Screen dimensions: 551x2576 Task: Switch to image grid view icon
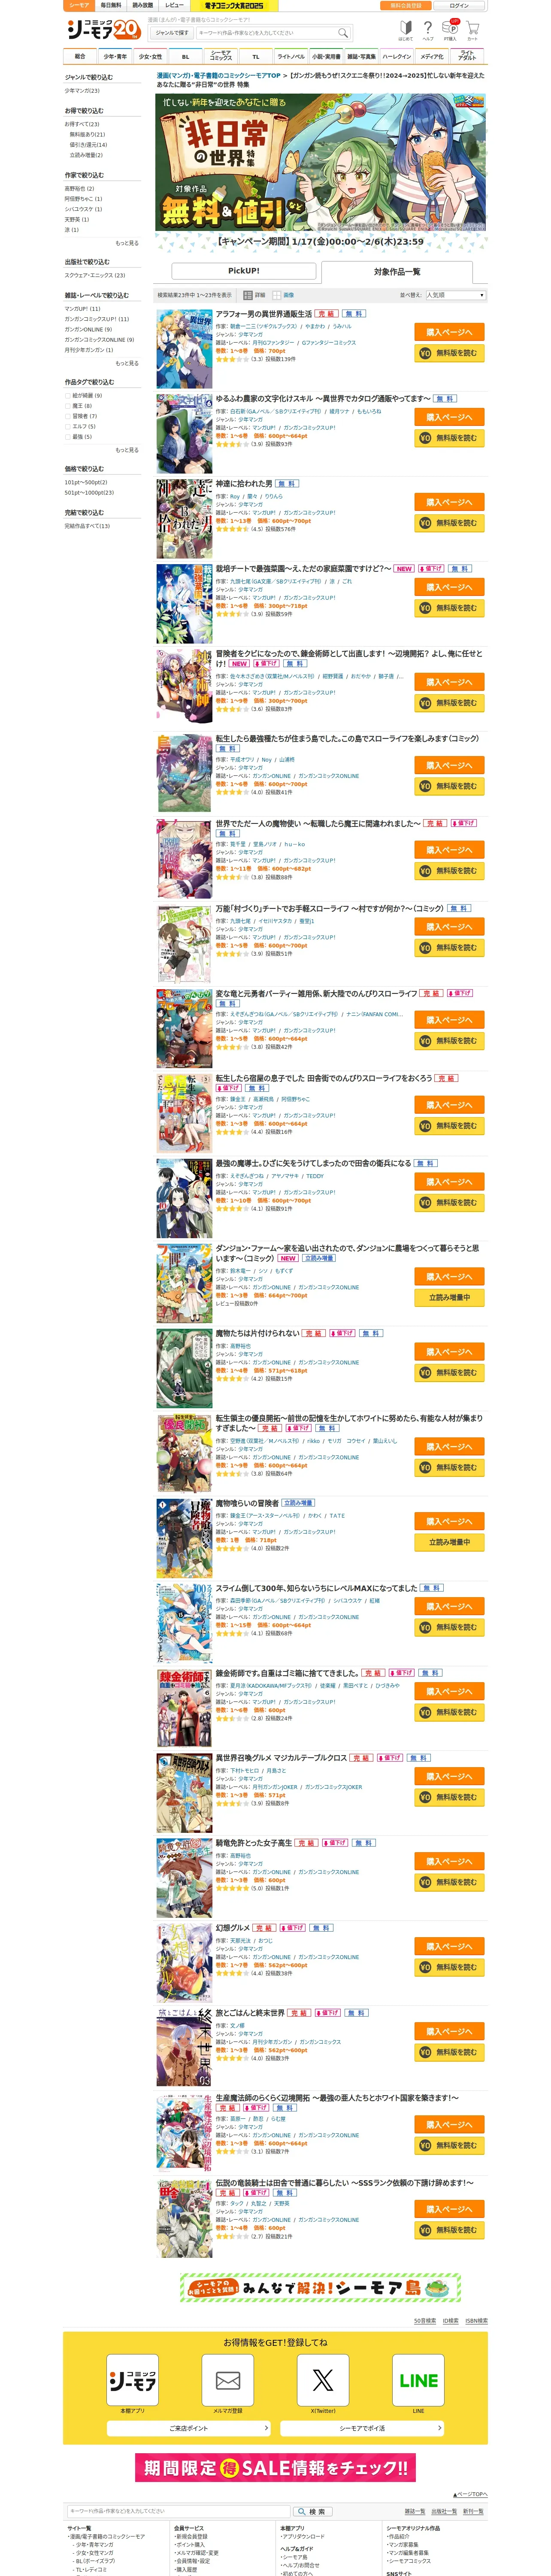point(277,295)
